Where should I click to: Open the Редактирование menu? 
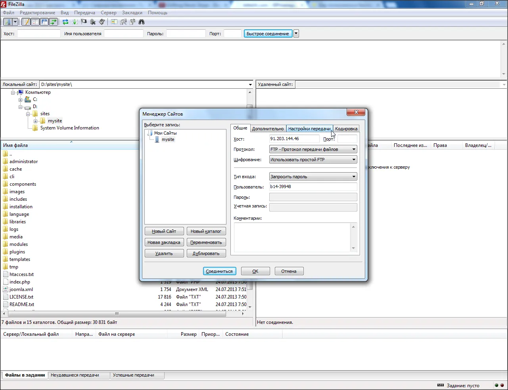point(38,13)
